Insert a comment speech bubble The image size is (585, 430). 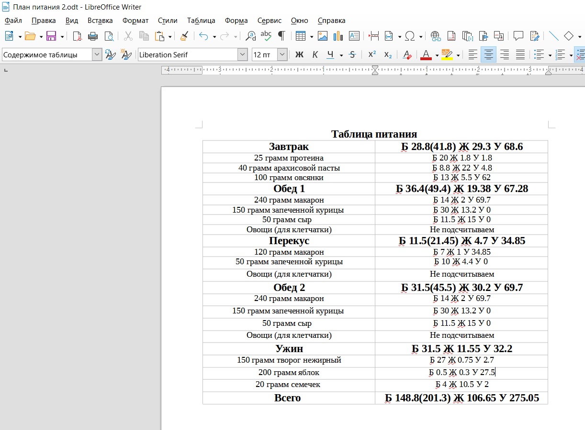(518, 36)
